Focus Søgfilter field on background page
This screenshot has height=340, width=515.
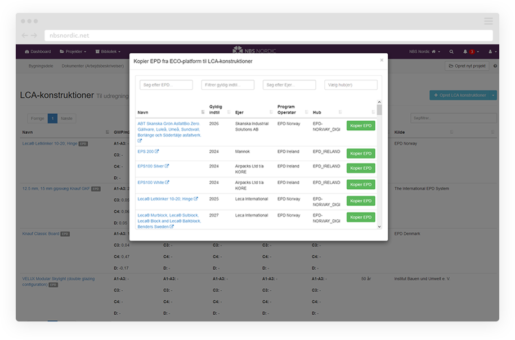[x=454, y=118]
